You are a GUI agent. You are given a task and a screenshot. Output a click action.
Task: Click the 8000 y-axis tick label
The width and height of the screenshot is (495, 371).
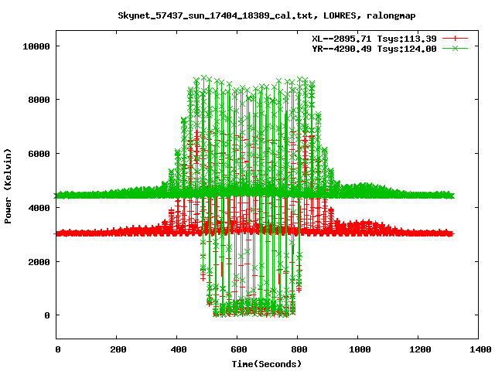pyautogui.click(x=39, y=100)
